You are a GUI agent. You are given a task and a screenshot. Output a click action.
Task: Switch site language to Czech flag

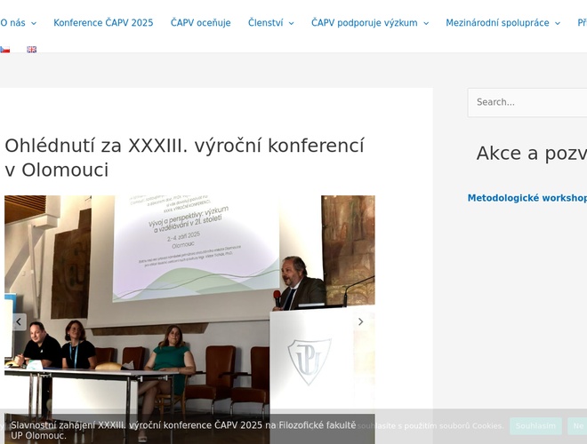click(x=4, y=50)
